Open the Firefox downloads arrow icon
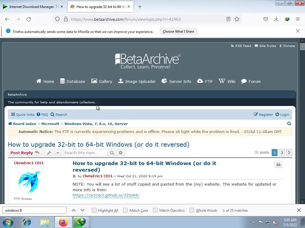305x228 pixels. coord(276,19)
